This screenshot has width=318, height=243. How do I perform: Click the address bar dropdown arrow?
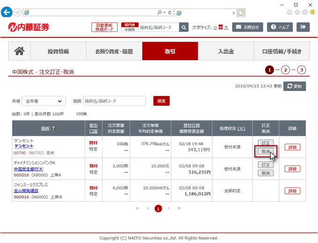pyautogui.click(x=164, y=13)
